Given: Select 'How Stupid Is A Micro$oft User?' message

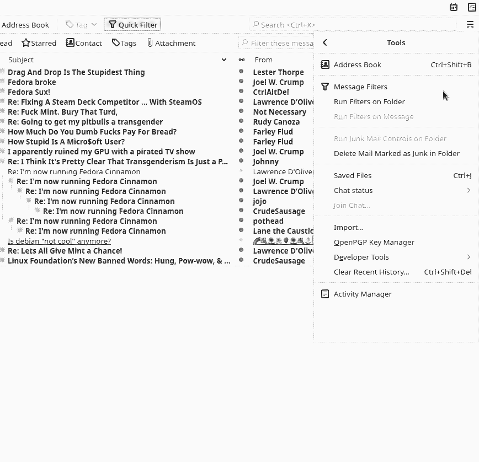Looking at the screenshot, I should tap(66, 142).
